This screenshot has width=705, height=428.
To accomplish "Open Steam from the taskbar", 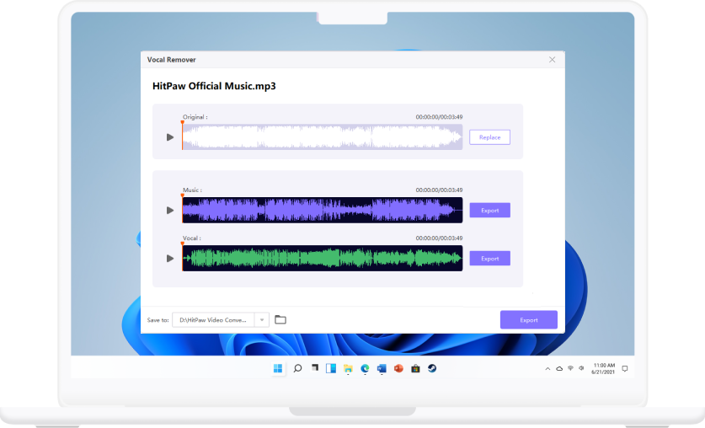I will coord(432,369).
